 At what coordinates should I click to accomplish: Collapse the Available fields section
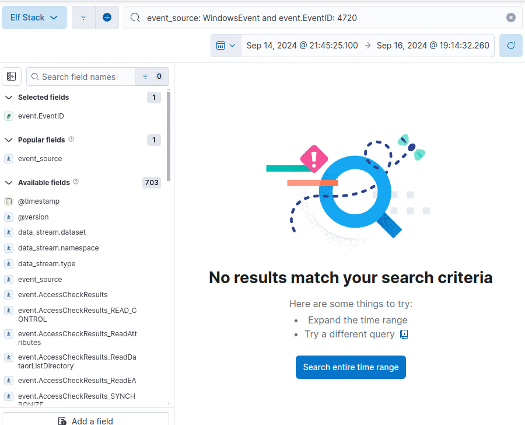click(9, 183)
